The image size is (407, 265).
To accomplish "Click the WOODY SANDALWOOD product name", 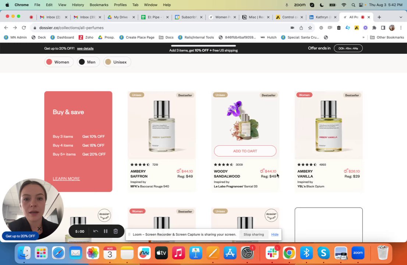I will click(x=227, y=174).
